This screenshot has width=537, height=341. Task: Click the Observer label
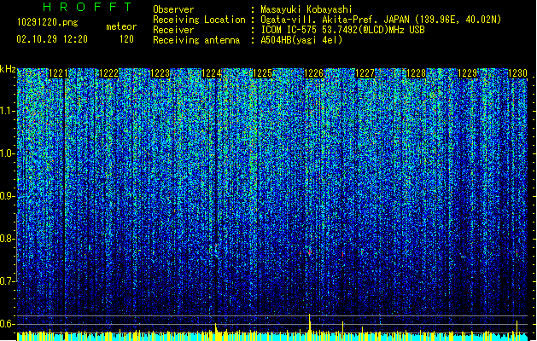tap(173, 9)
